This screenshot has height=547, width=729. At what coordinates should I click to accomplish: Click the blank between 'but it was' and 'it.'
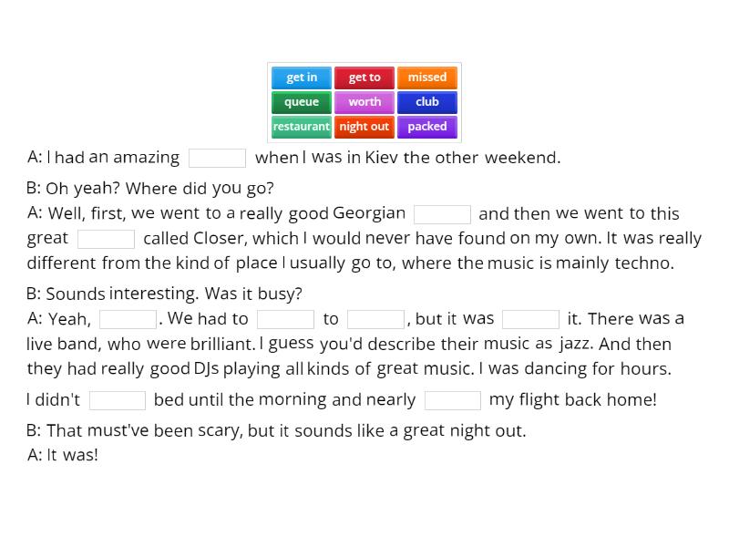click(530, 319)
